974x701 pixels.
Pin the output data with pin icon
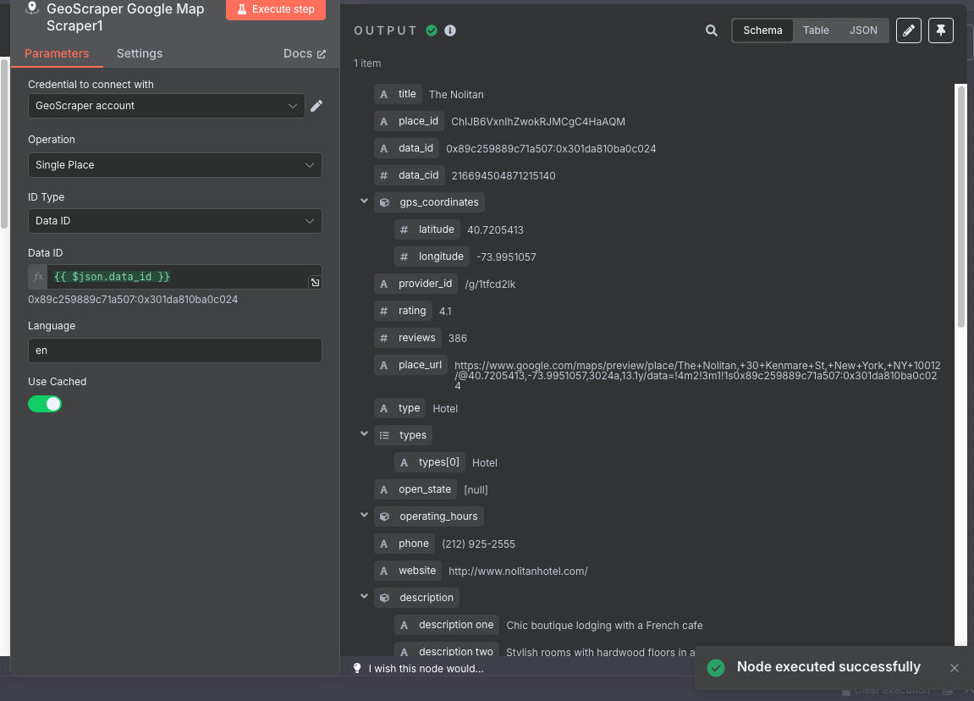(x=940, y=30)
